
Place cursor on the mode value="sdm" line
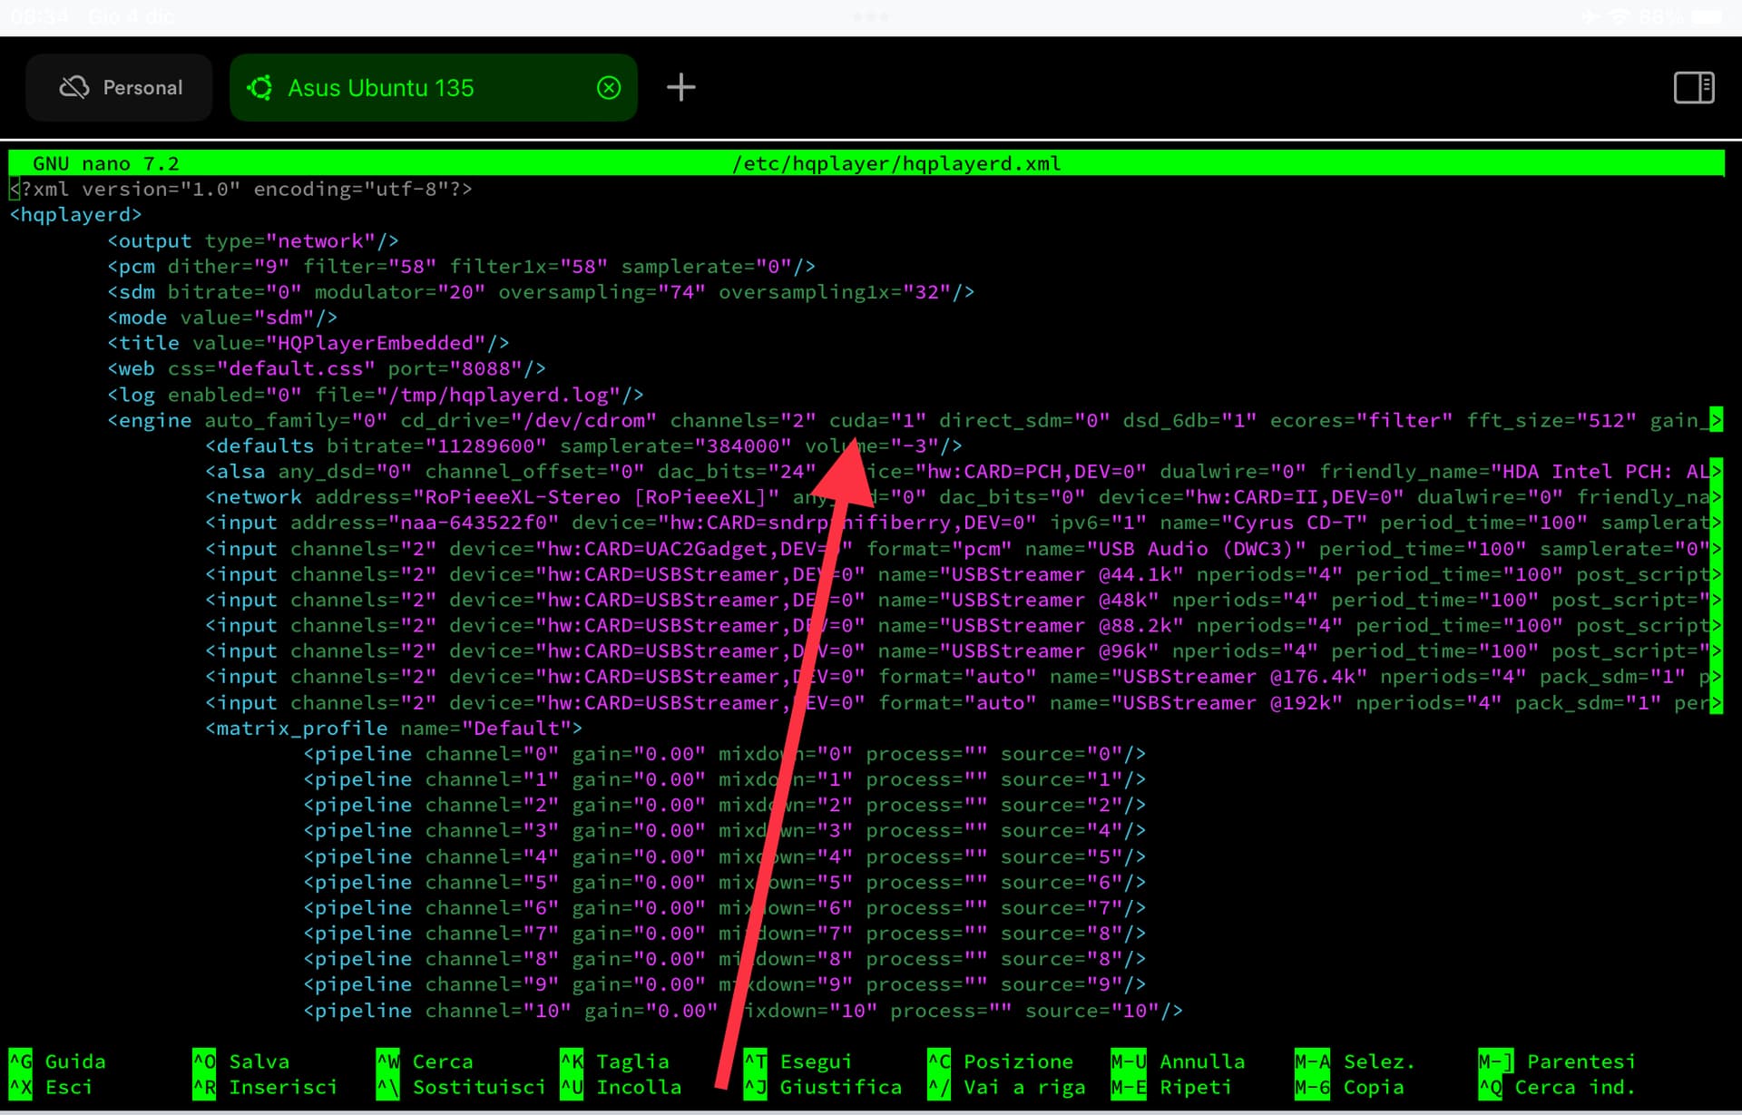222,318
